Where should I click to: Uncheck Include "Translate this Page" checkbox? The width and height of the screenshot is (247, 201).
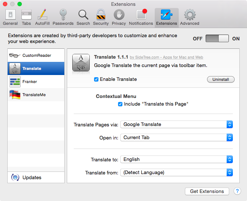click(x=120, y=104)
